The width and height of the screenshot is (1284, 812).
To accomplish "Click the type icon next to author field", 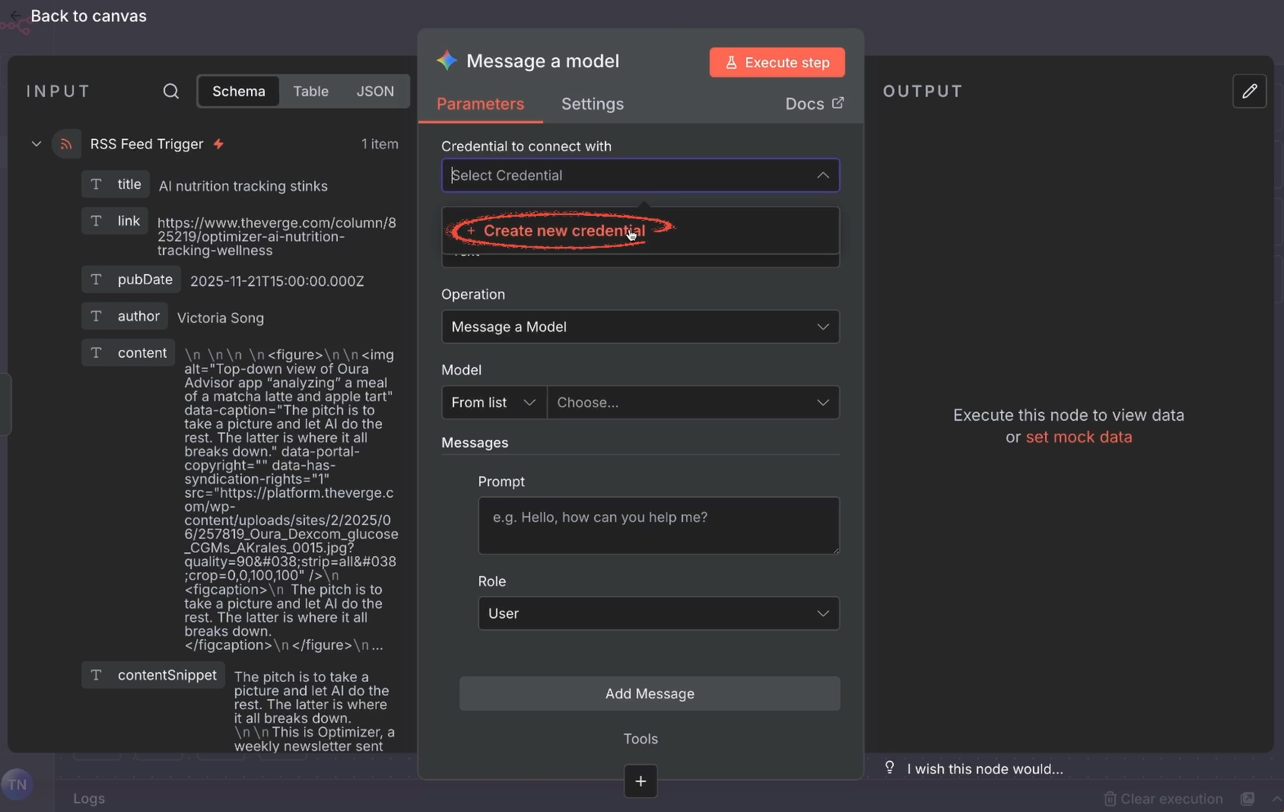I will tap(97, 316).
